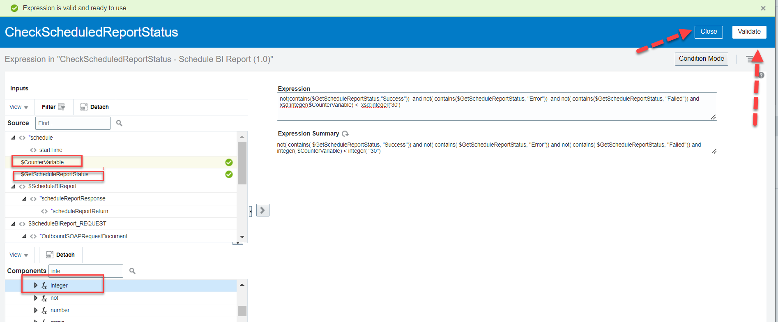Open the View menu in Inputs toolbar

18,107
